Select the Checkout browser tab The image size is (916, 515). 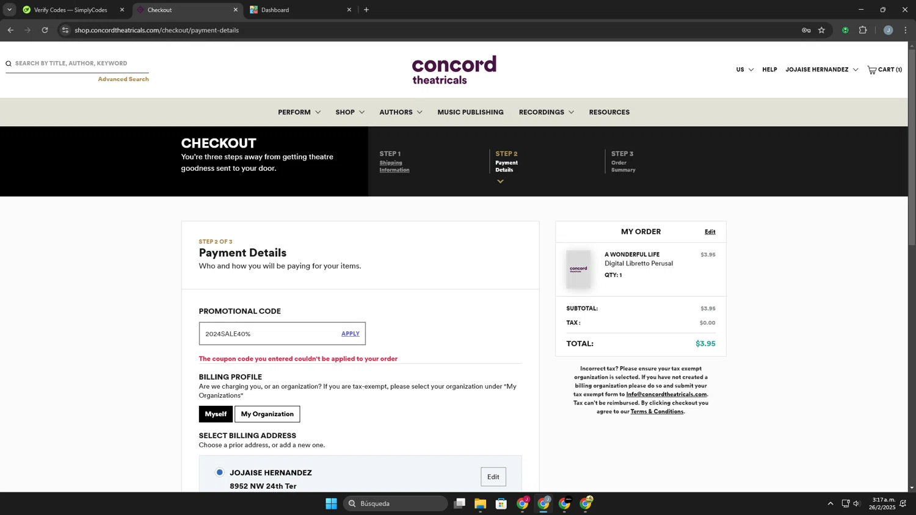187,10
